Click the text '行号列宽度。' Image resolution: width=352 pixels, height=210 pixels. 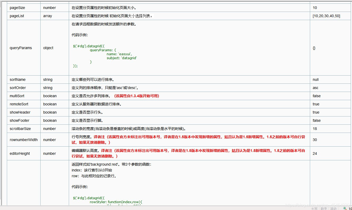coord(82,137)
